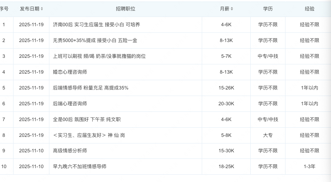331x182 pixels.
Task: Click 后端情感导师 粉量充足 job title
Action: click(x=91, y=88)
